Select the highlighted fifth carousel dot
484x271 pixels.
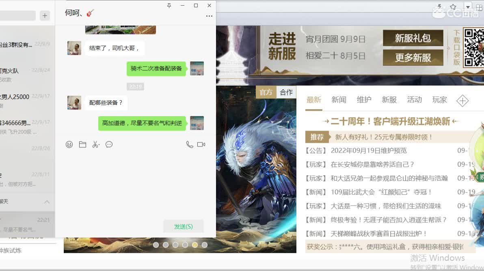[195, 245]
